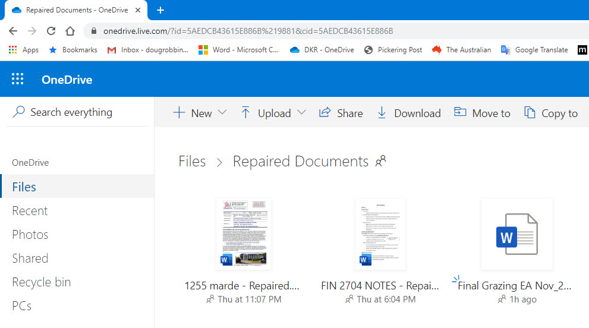
Task: Open the OneDrive app launcher grid
Action: tap(18, 79)
